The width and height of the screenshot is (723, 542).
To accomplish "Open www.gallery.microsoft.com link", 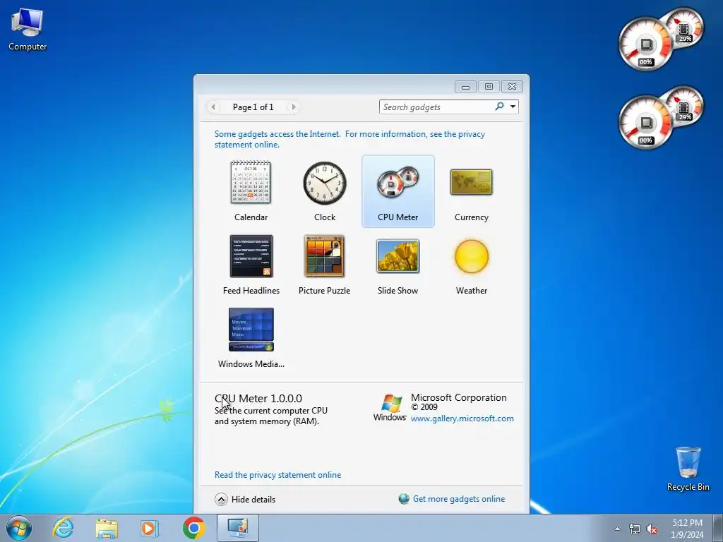I will [x=462, y=418].
